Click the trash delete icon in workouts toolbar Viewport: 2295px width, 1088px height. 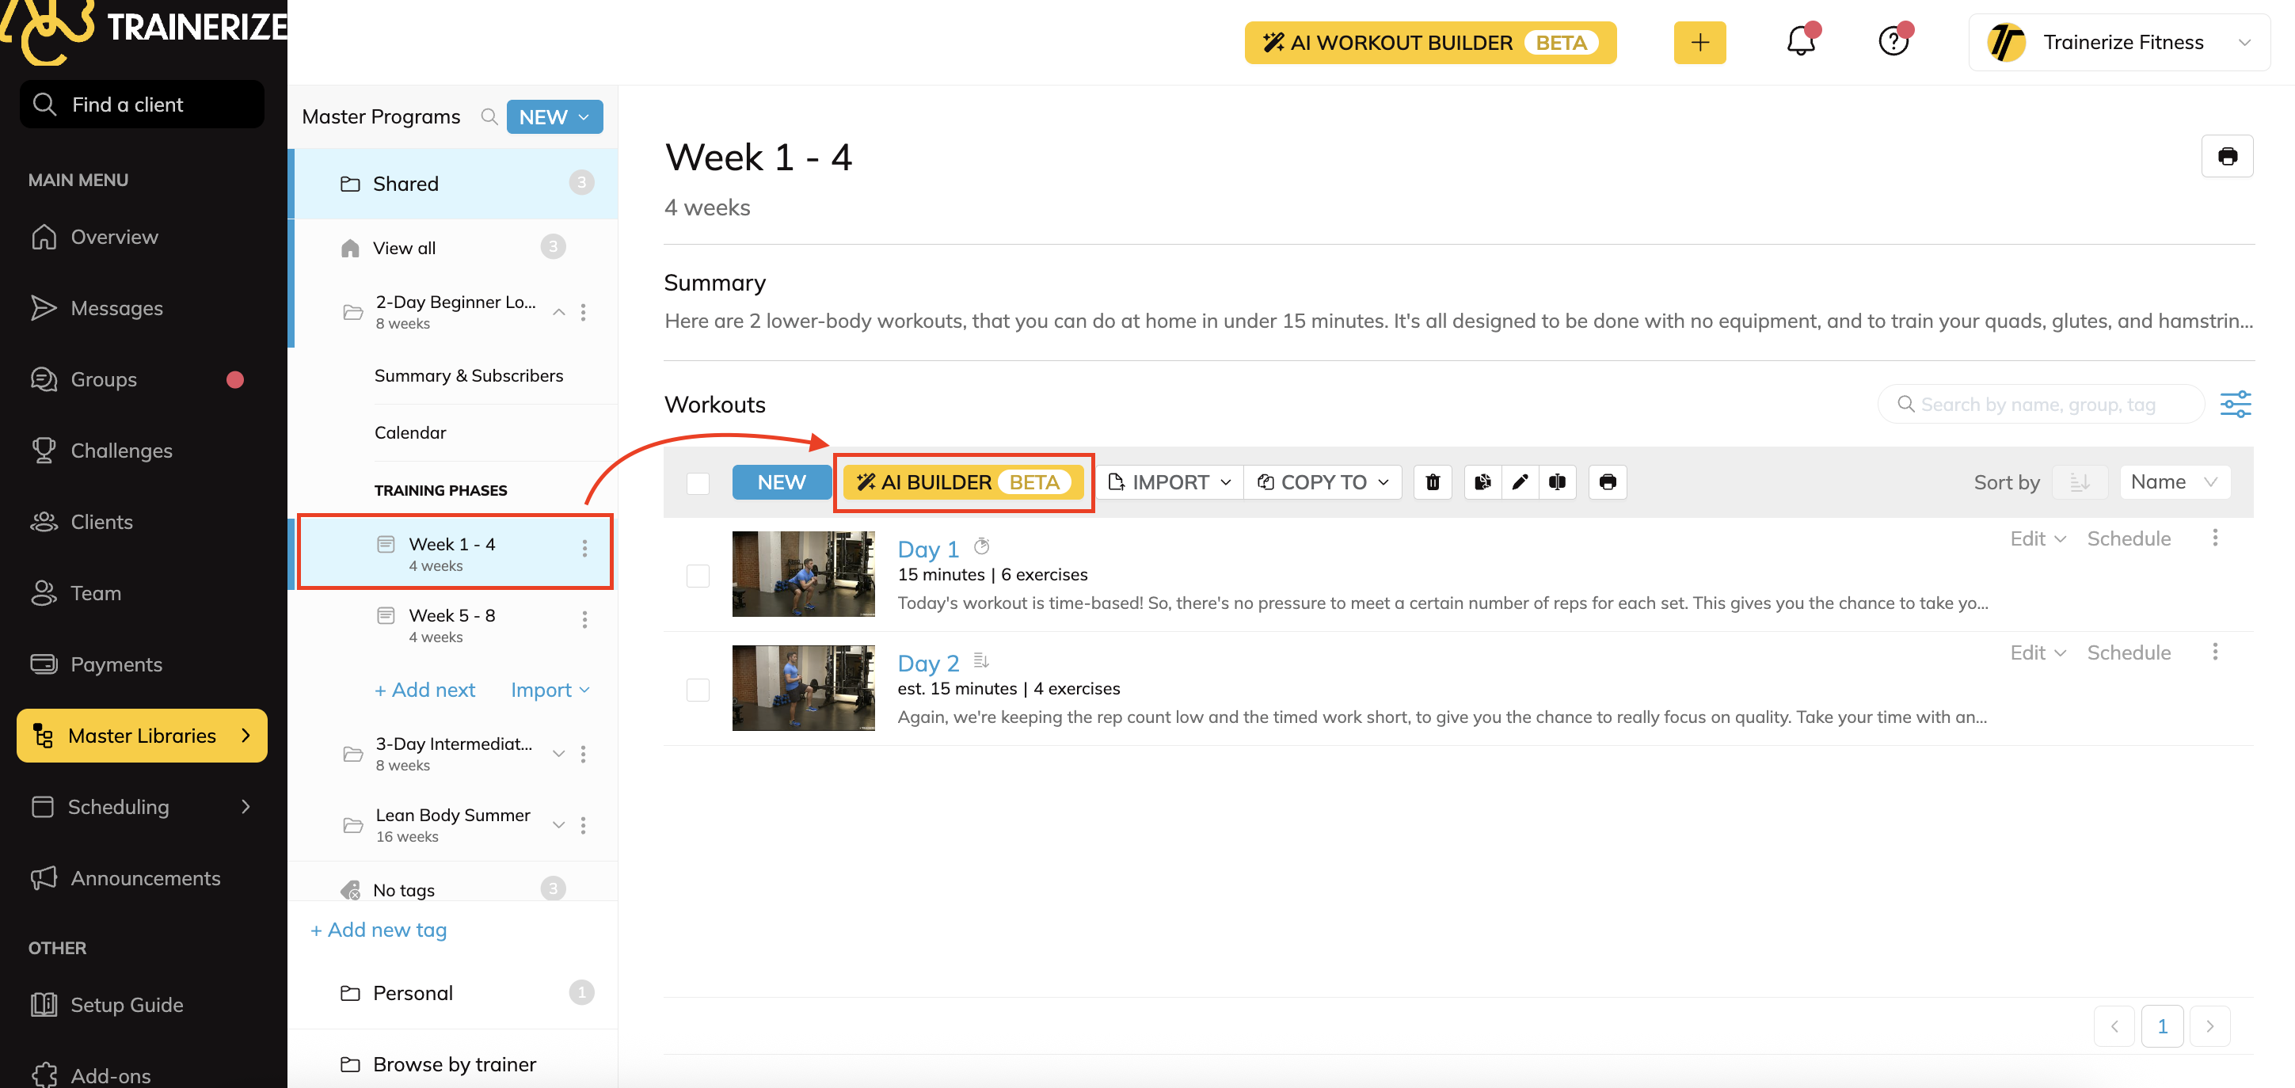[1433, 482]
